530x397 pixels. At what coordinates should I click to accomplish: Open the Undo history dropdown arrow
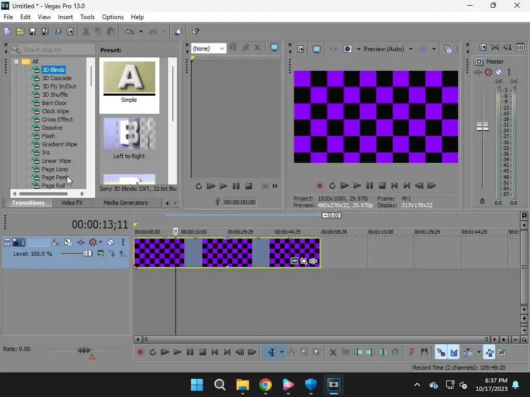[141, 32]
